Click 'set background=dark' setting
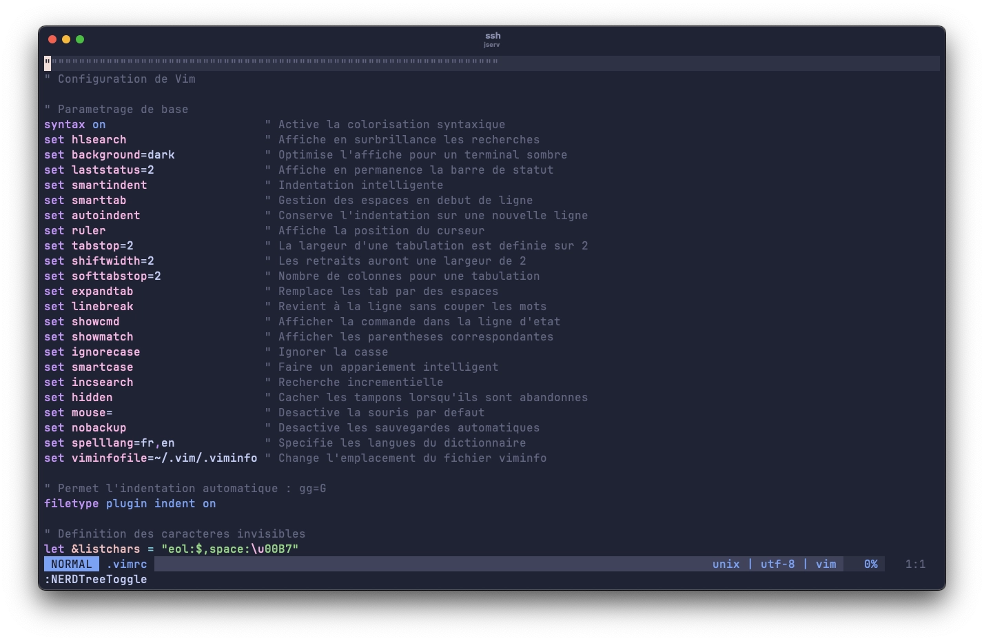Screen dimensions: 984x641 click(110, 155)
